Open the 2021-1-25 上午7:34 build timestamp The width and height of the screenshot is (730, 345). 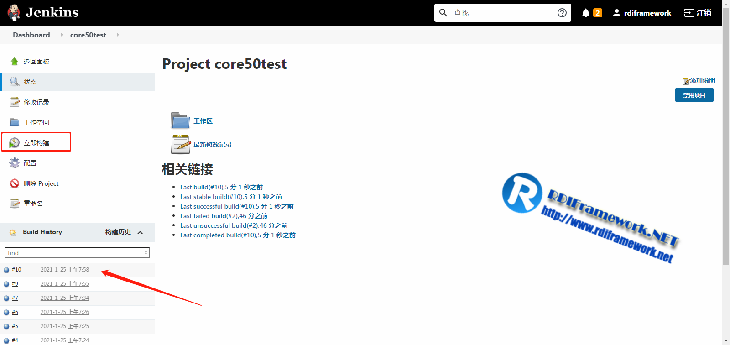coord(65,298)
